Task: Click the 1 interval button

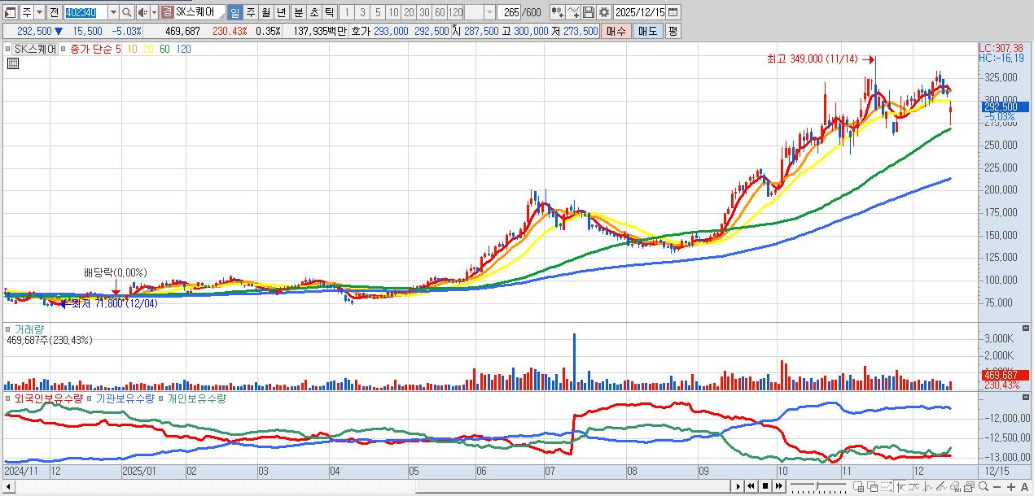Action: [345, 13]
